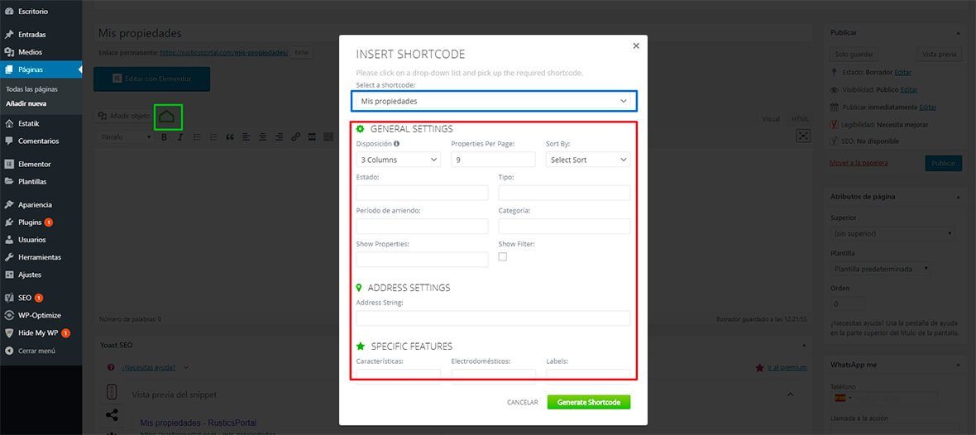This screenshot has height=435, width=976.
Task: Click the Ir al premium link
Action: 787,368
